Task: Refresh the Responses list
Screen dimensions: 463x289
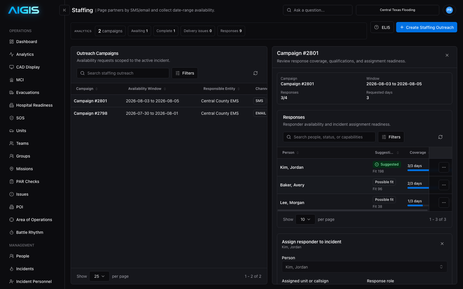Action: (440, 137)
